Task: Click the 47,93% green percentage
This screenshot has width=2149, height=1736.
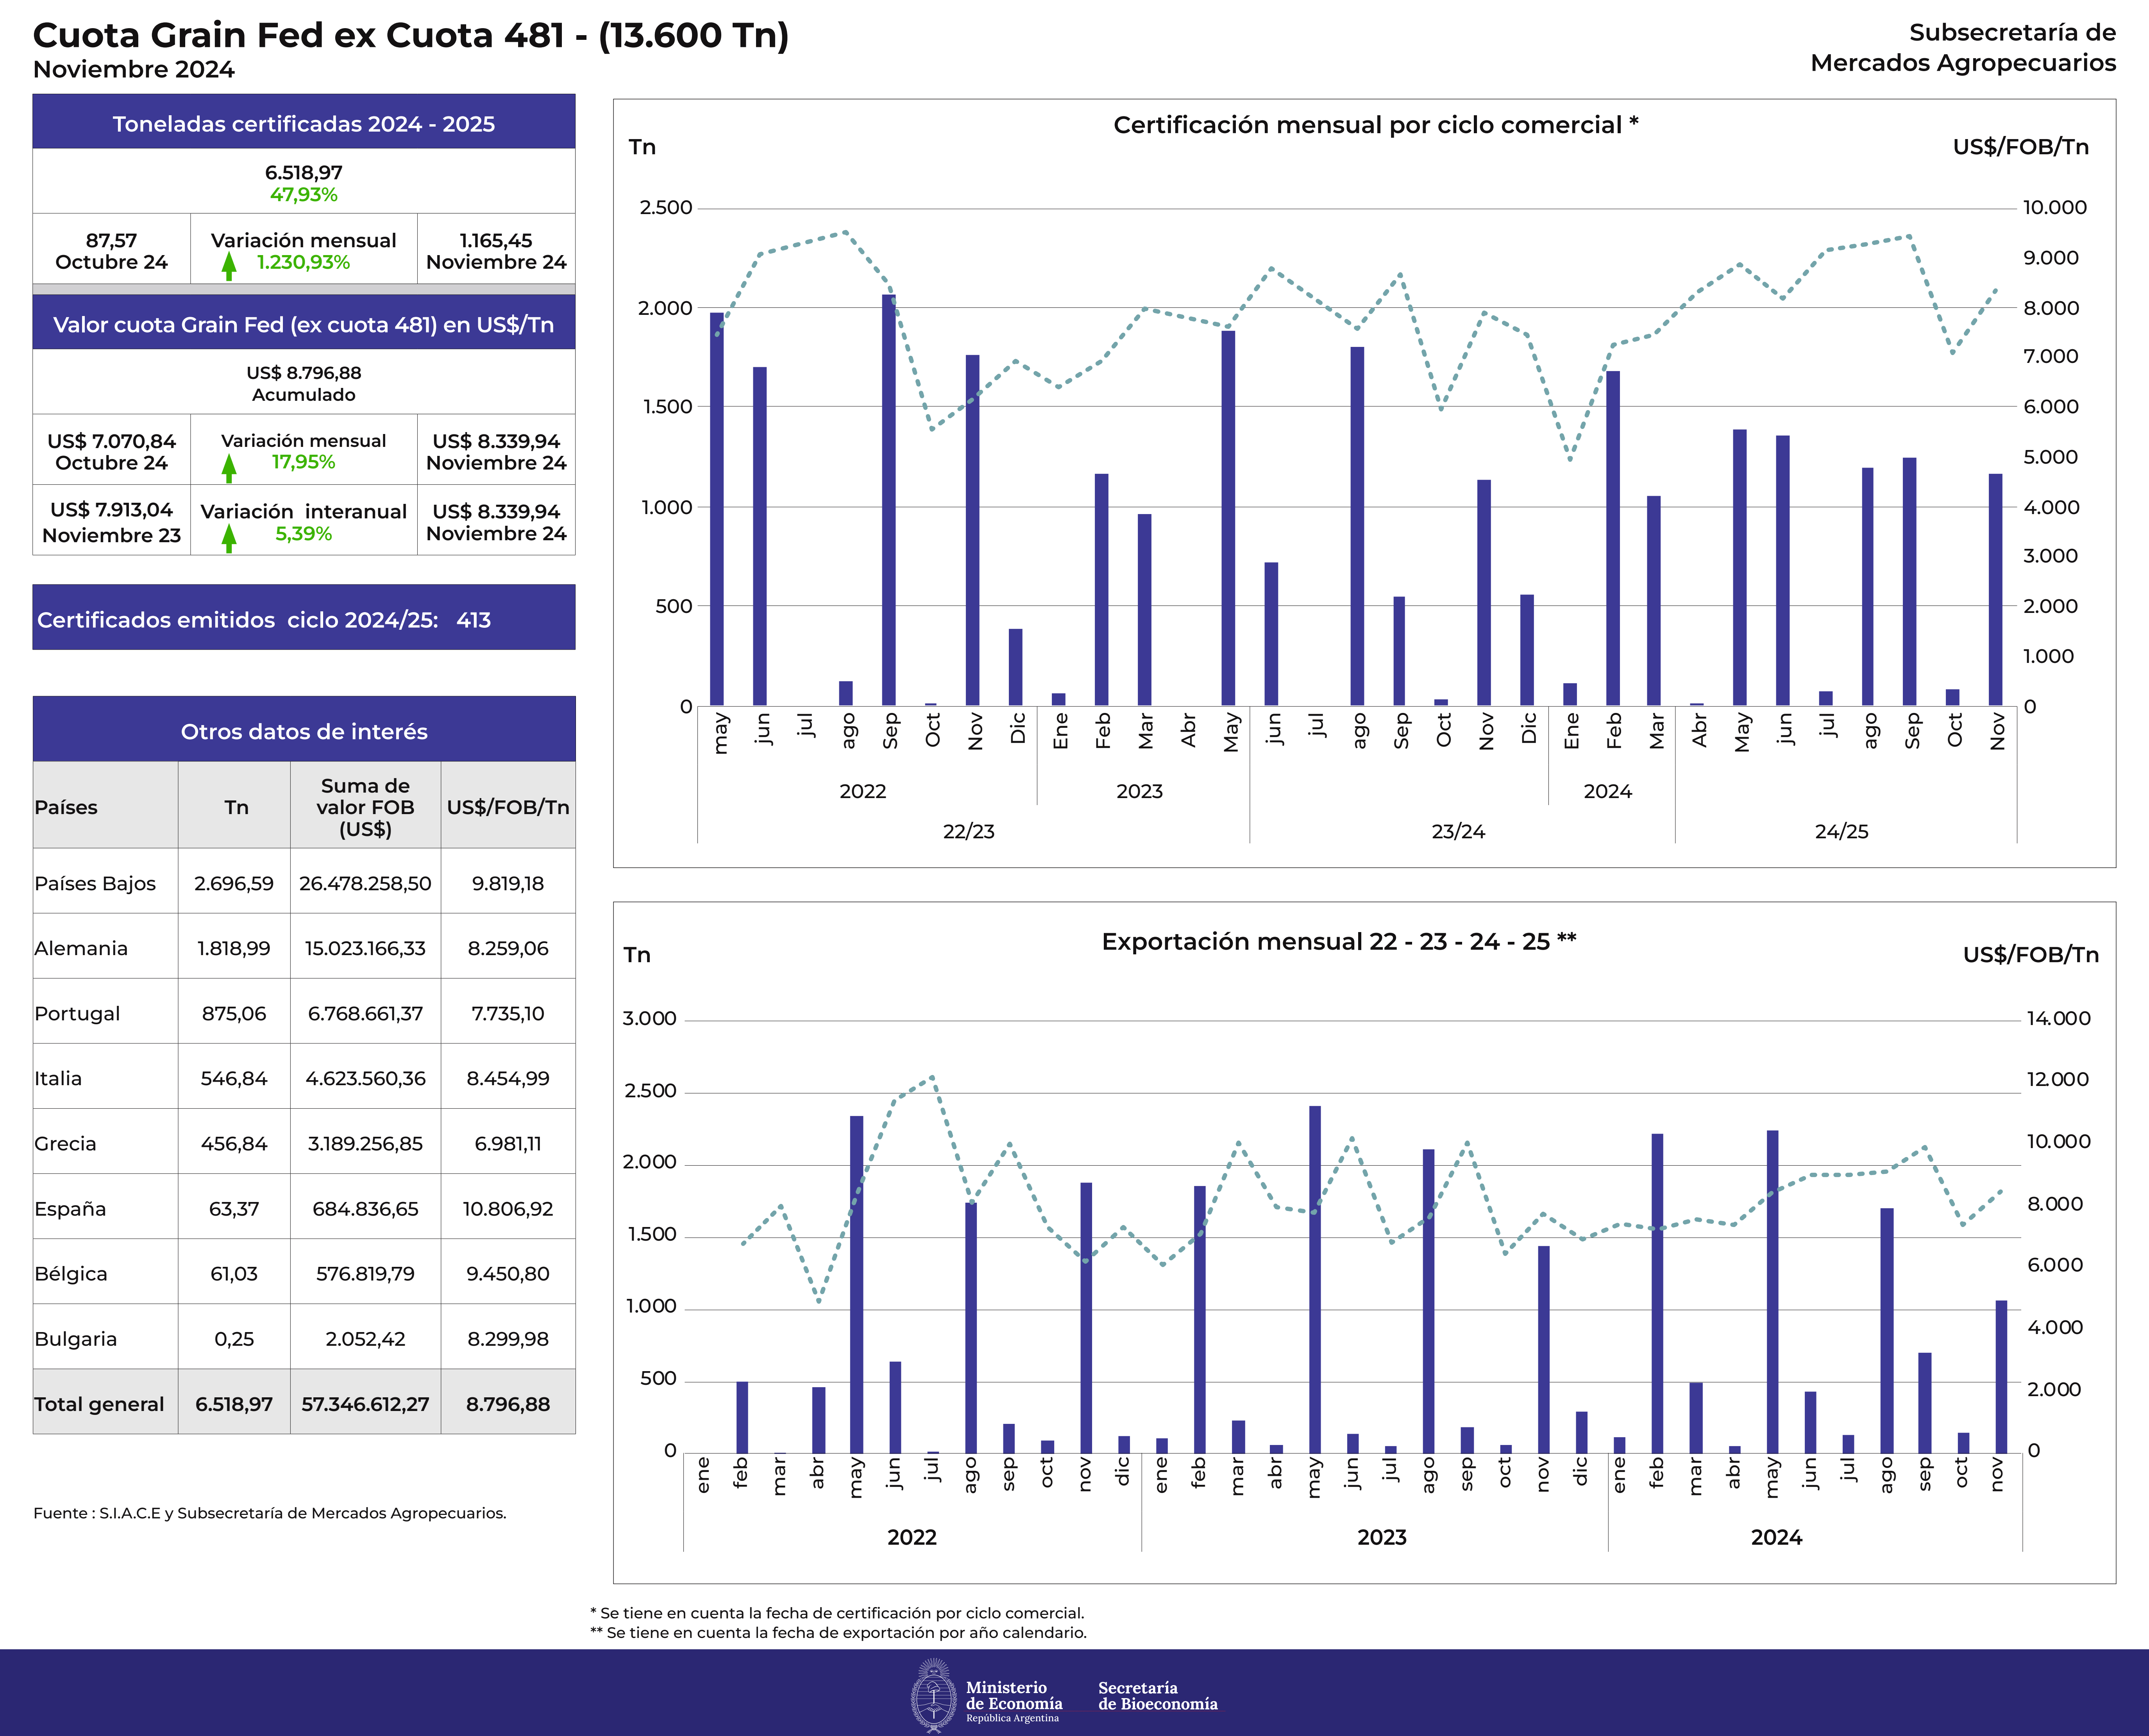Action: (x=304, y=194)
